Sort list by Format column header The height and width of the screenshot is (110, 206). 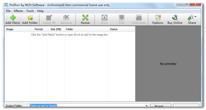[x=39, y=29]
